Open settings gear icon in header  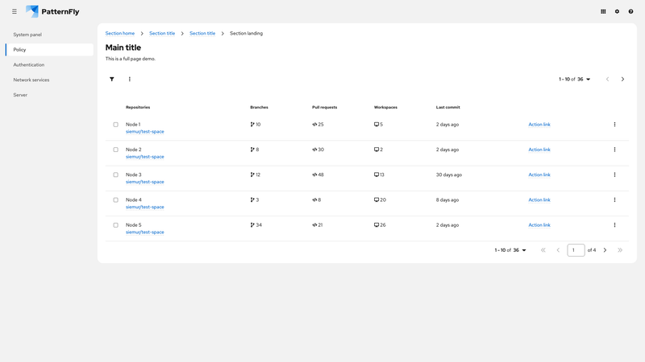tap(617, 11)
